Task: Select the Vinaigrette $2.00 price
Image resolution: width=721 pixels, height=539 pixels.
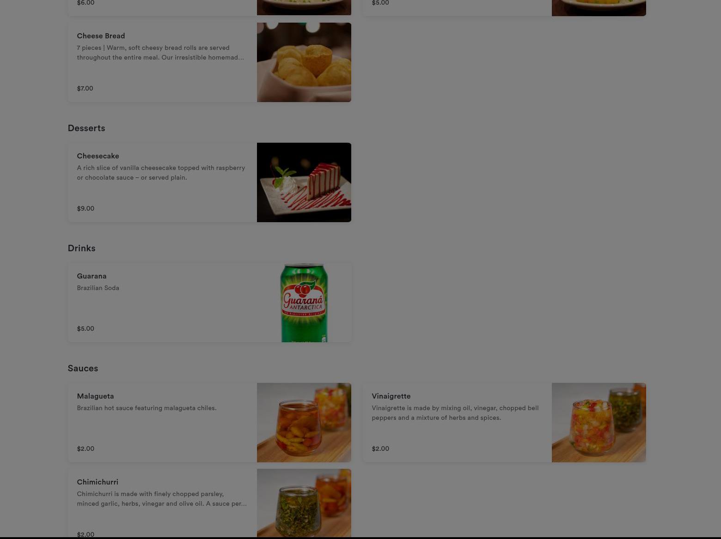Action: tap(380, 449)
